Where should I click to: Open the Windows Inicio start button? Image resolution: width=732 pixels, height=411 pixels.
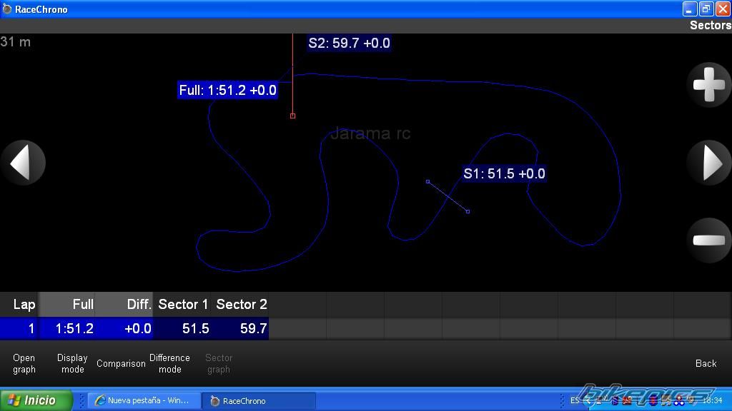36,400
